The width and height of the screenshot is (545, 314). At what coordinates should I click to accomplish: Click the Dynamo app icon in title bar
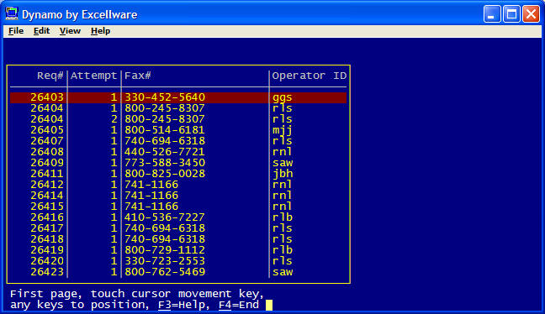click(x=12, y=14)
